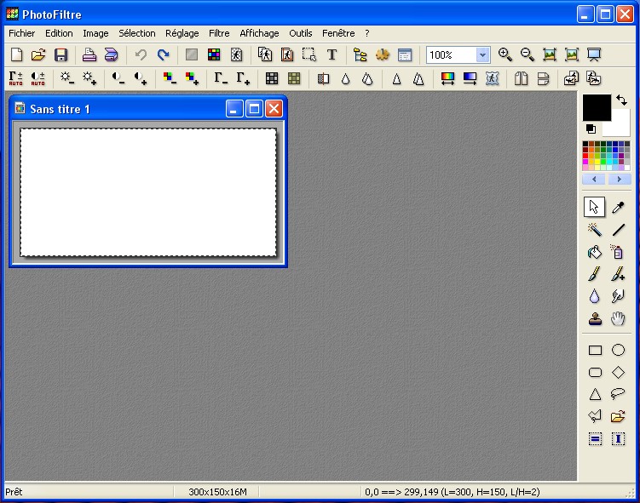Undo the last action
This screenshot has height=503, width=640.
click(141, 54)
